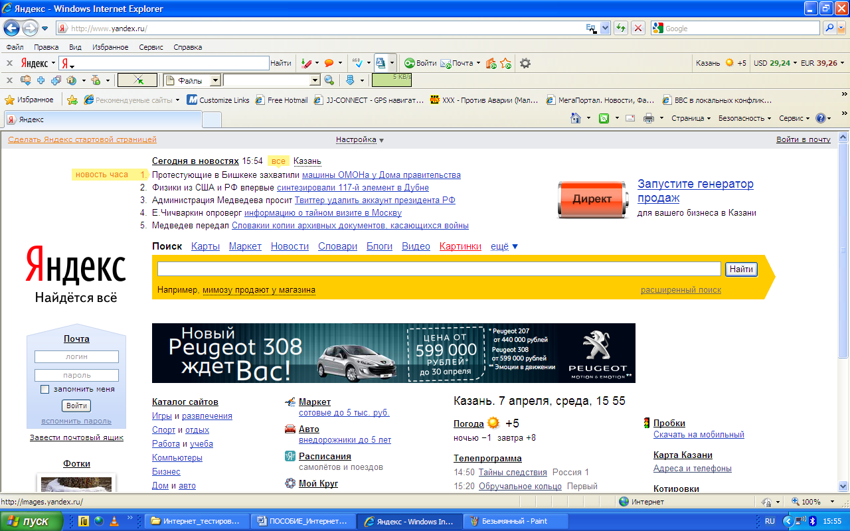Click the Read mail envelope icon

tap(630, 118)
